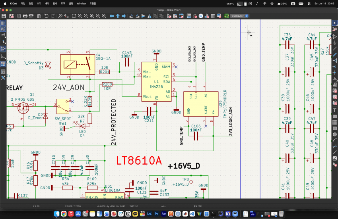The width and height of the screenshot is (338, 219).
Task: Zoom out of the schematic
Action: tap(86, 16)
